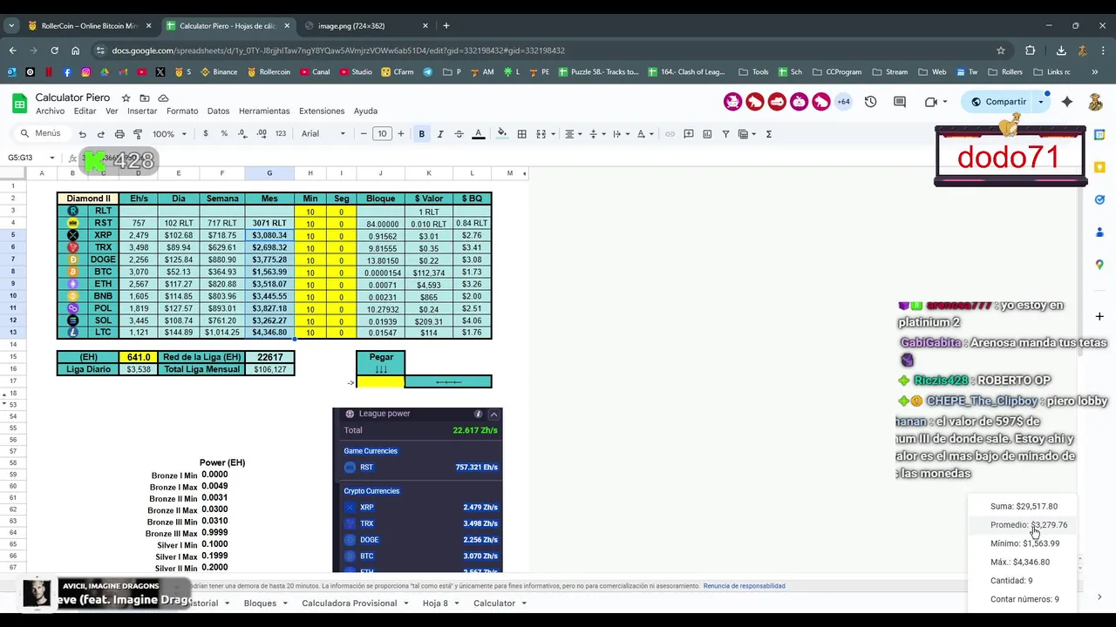The image size is (1116, 627).
Task: Increase font size with plus button
Action: coord(401,134)
